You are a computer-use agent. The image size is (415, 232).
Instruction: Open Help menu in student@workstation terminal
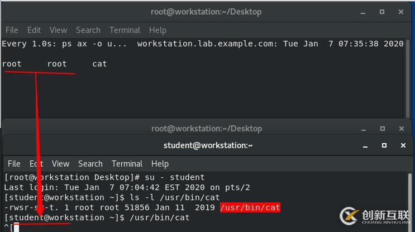pos(160,164)
